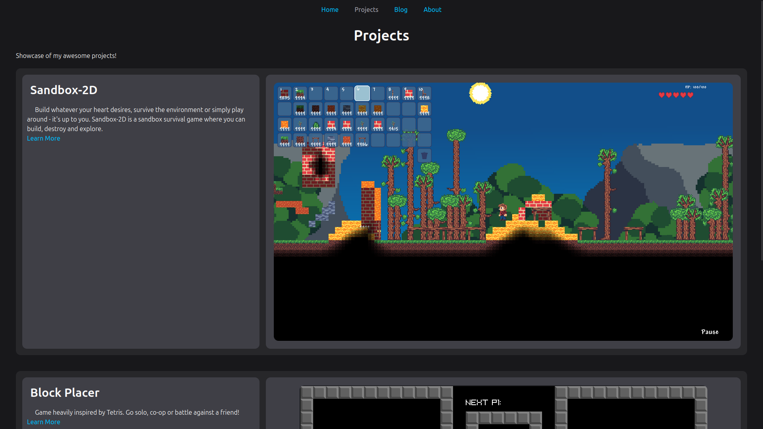763x429 pixels.
Task: Open Block Placer Learn More link
Action: [44, 422]
